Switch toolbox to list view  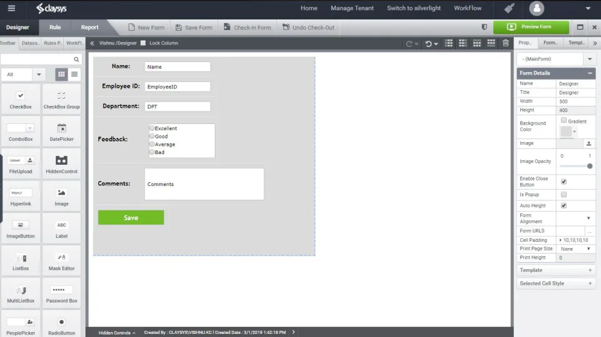click(74, 75)
